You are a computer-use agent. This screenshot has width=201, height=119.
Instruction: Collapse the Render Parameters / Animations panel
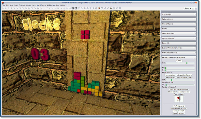click(x=178, y=58)
